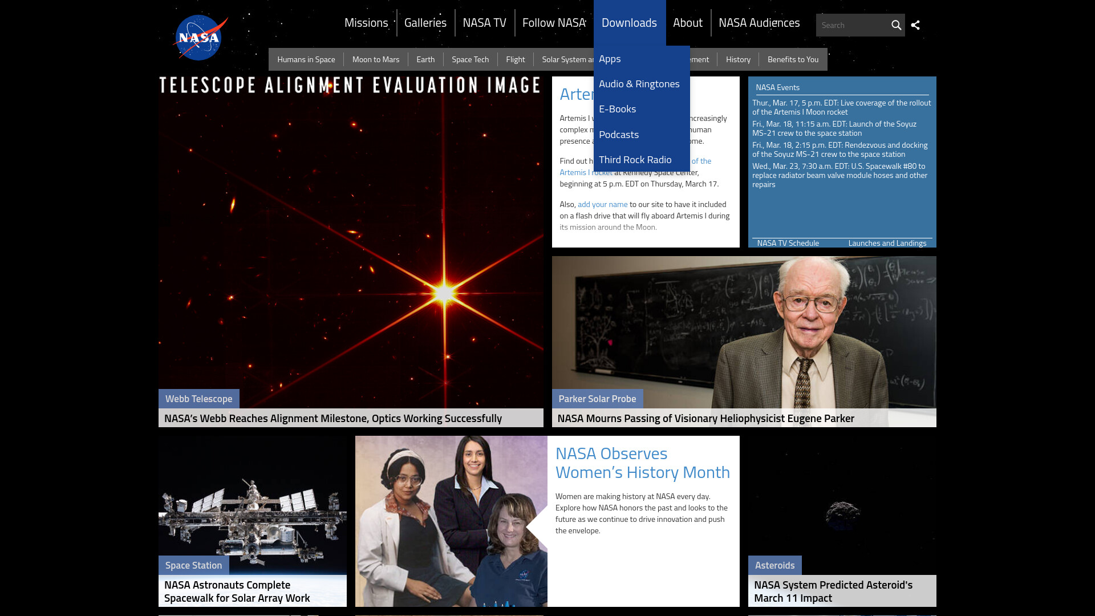Viewport: 1095px width, 616px height.
Task: Open the Galleries menu
Action: [425, 23]
